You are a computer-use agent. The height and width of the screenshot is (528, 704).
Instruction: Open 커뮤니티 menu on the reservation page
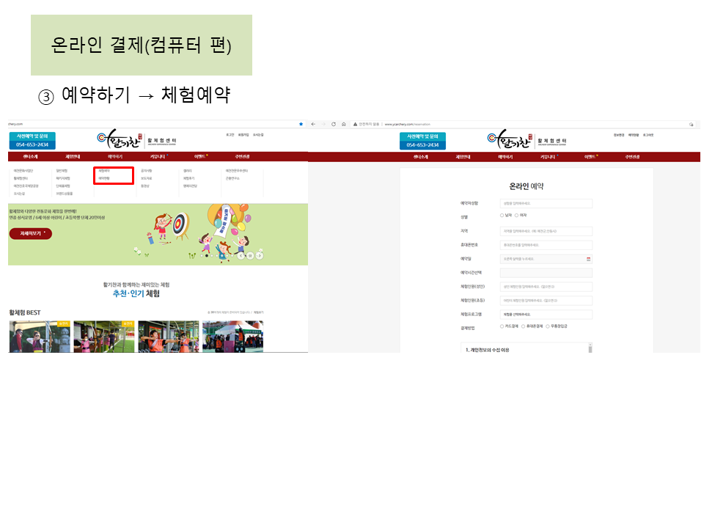coord(548,157)
